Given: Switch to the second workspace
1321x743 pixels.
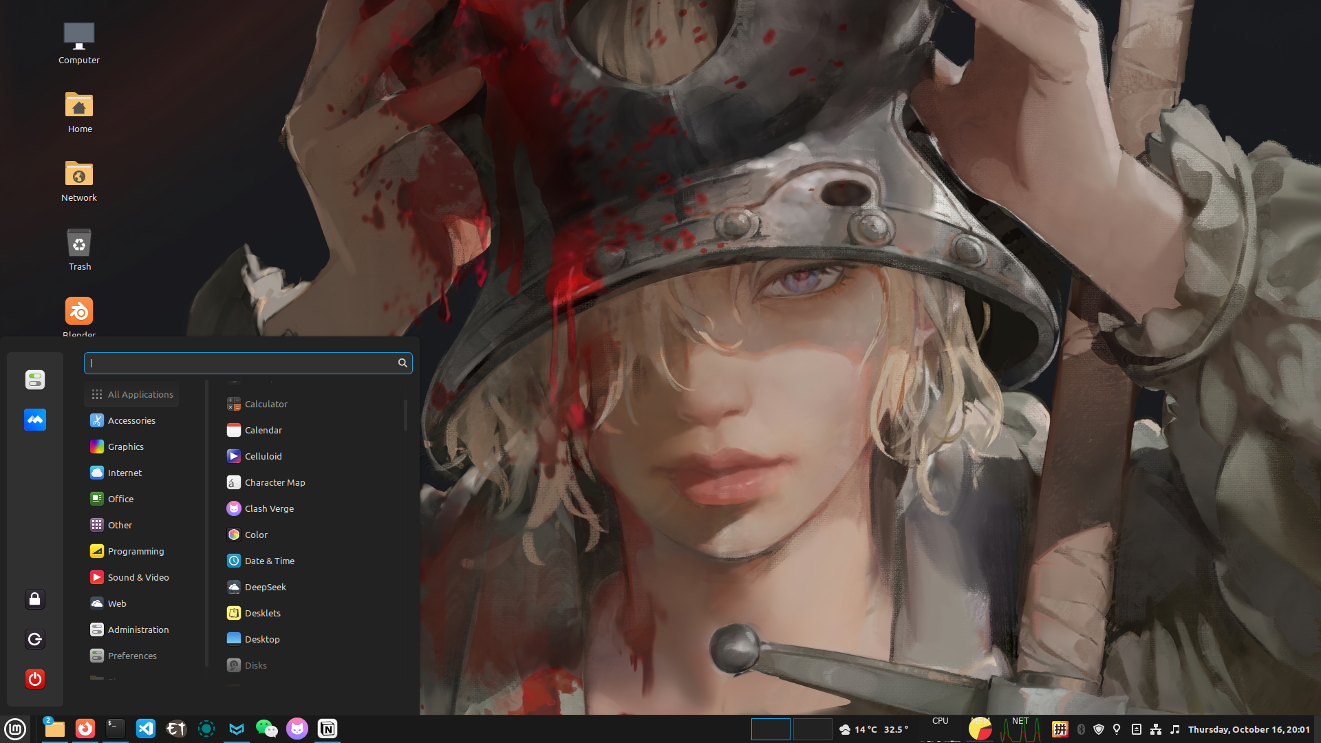Looking at the screenshot, I should pos(812,729).
